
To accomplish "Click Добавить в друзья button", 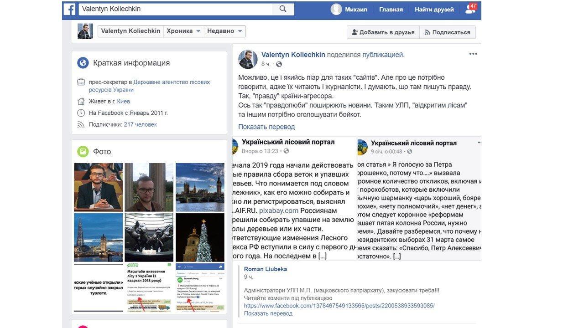I will tap(383, 32).
